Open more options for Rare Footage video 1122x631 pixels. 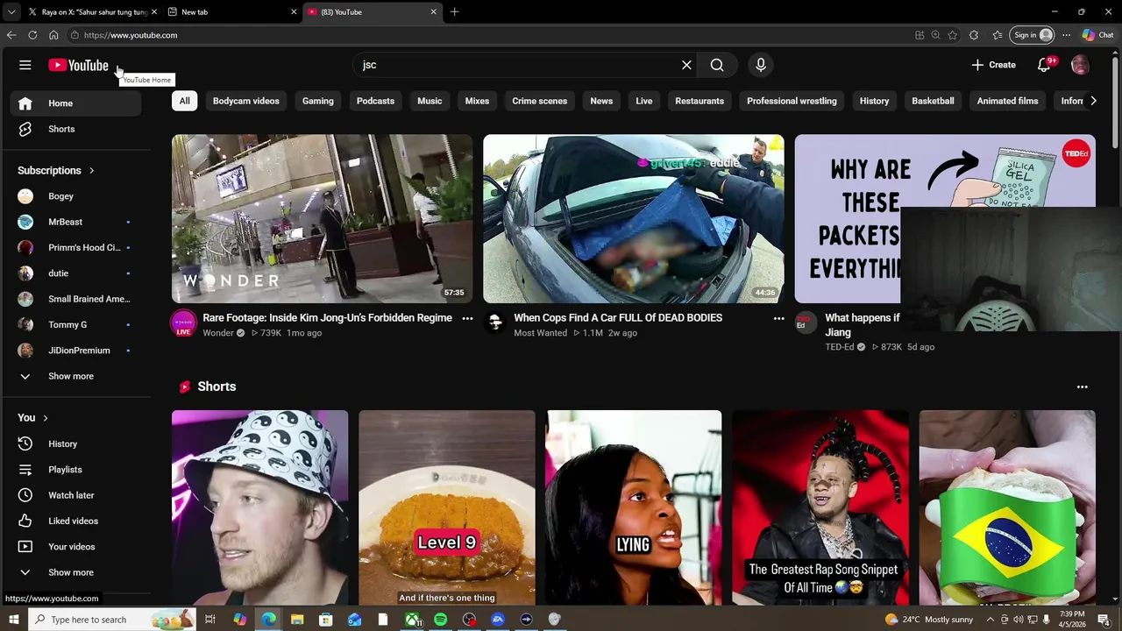point(467,318)
